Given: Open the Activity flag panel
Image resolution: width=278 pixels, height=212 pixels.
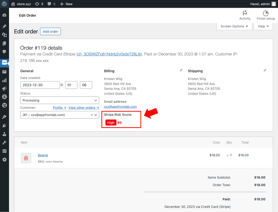Looking at the screenshot, I should pyautogui.click(x=245, y=15).
